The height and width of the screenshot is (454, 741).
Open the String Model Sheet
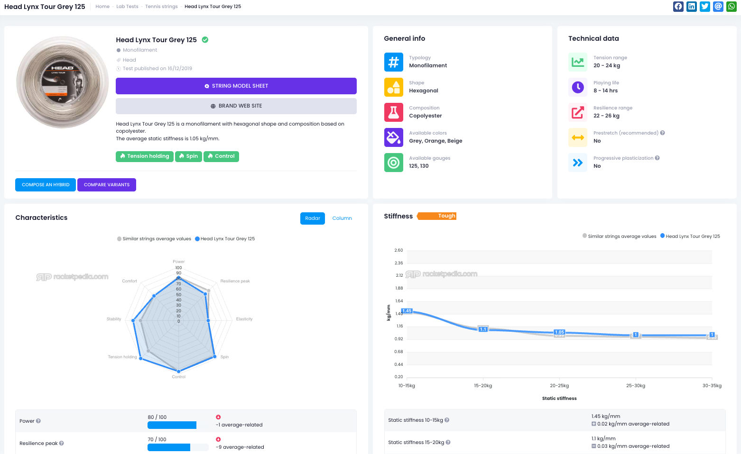click(236, 86)
